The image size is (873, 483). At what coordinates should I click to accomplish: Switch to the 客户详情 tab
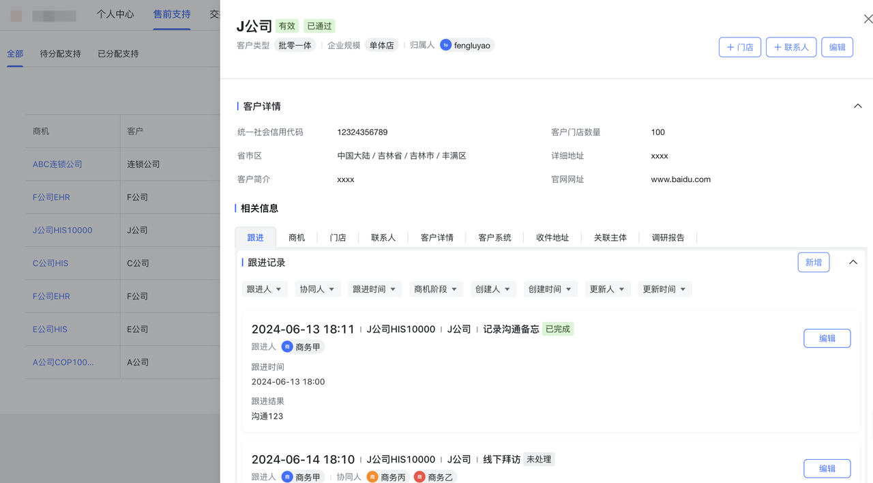(x=437, y=237)
